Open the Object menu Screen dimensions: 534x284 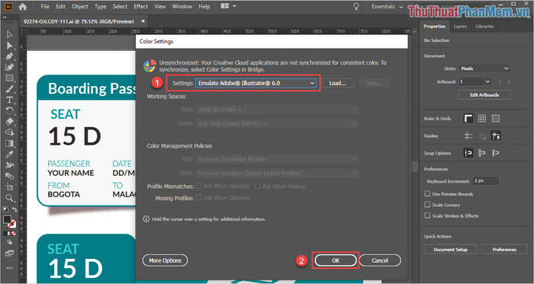80,6
